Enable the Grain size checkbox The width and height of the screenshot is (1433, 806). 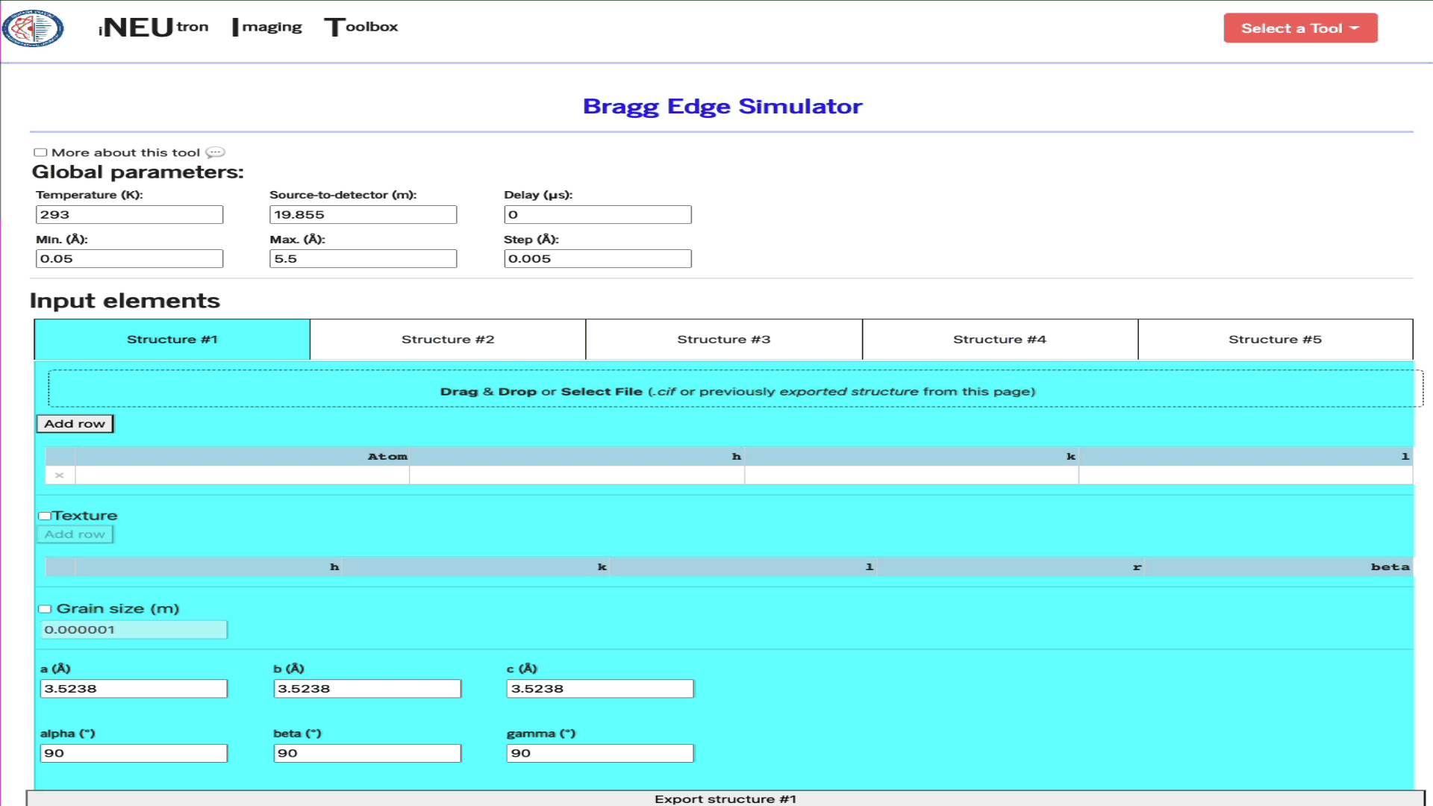pos(45,609)
